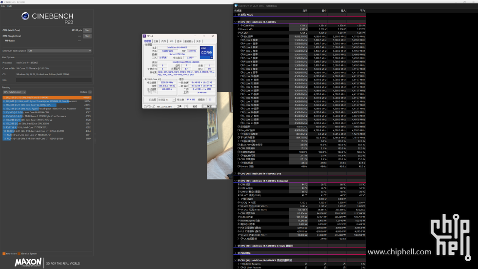Image resolution: width=478 pixels, height=269 pixels.
Task: Switch to CPU-Z memory tab
Action: click(164, 41)
